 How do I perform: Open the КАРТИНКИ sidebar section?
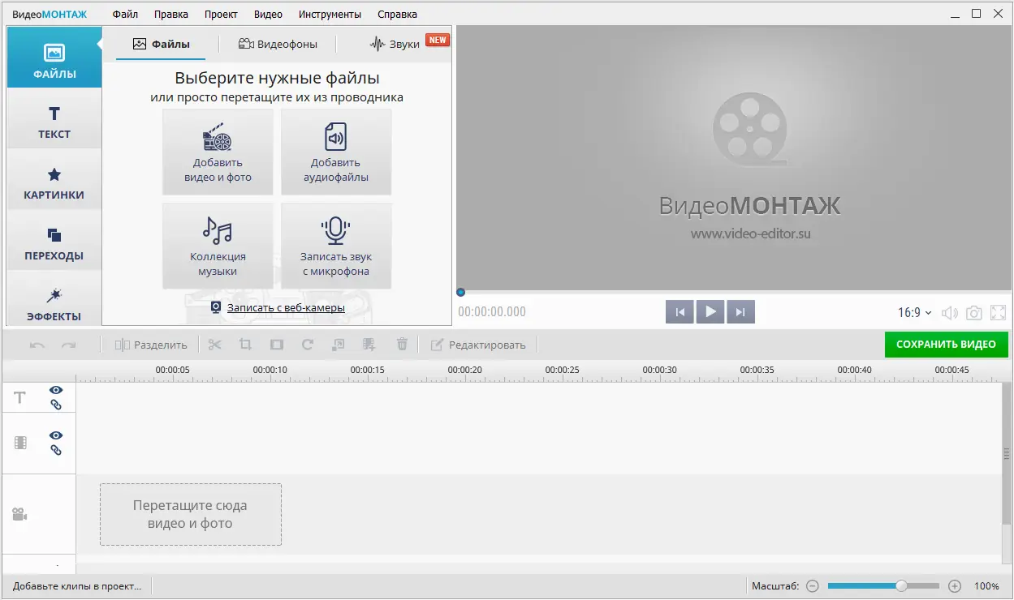(x=54, y=179)
